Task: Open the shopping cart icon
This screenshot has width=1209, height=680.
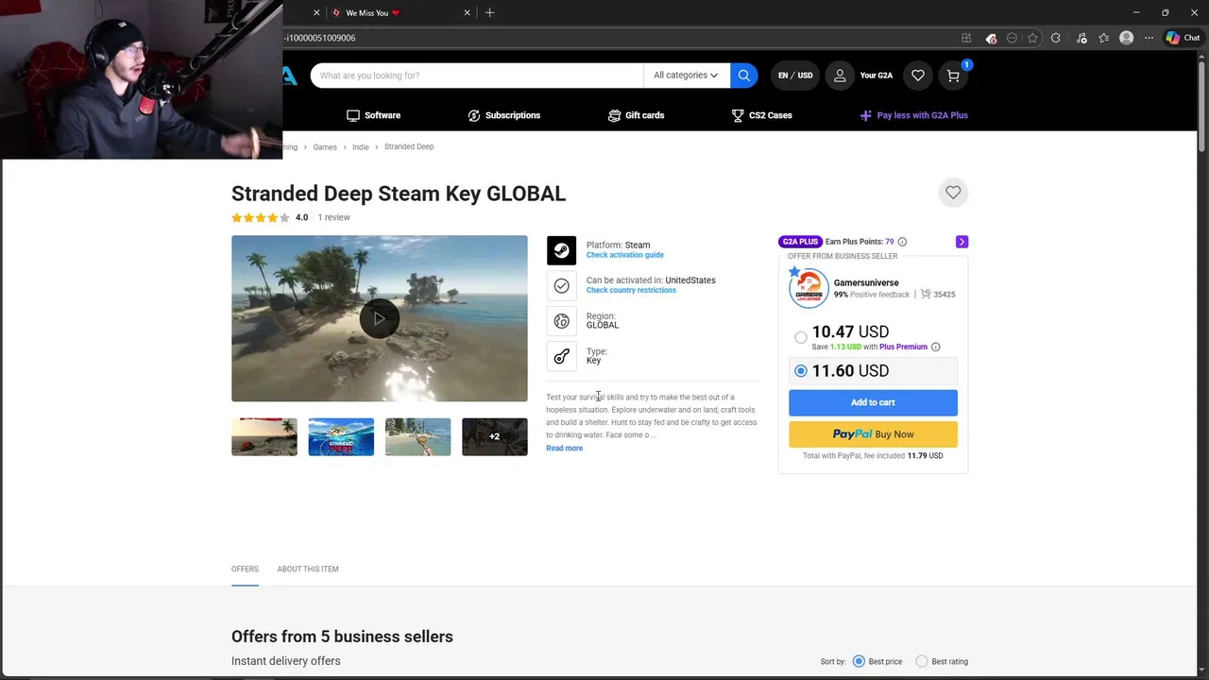Action: (953, 76)
